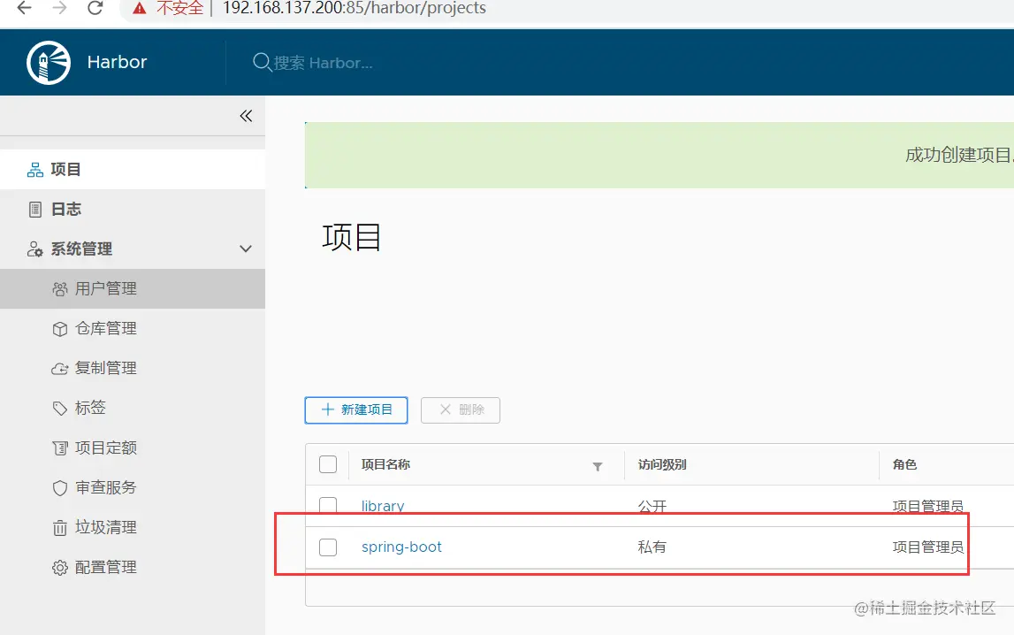
Task: Toggle the select-all header checkbox
Action: (328, 464)
